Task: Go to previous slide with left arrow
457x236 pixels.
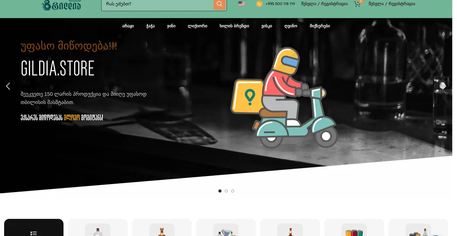Action: (8, 86)
